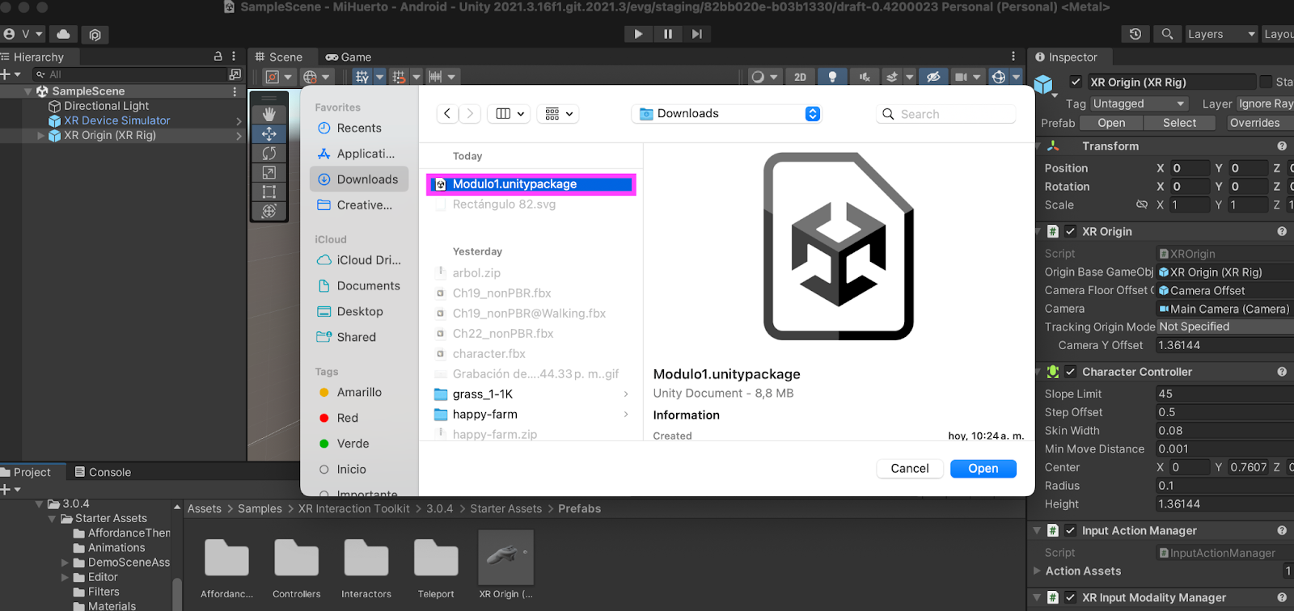Select the Amarillo yellow tag
Screen dimensions: 1294x611
359,392
